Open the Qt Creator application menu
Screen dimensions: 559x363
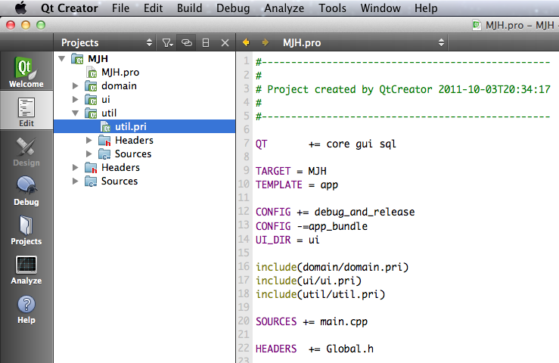tap(69, 8)
